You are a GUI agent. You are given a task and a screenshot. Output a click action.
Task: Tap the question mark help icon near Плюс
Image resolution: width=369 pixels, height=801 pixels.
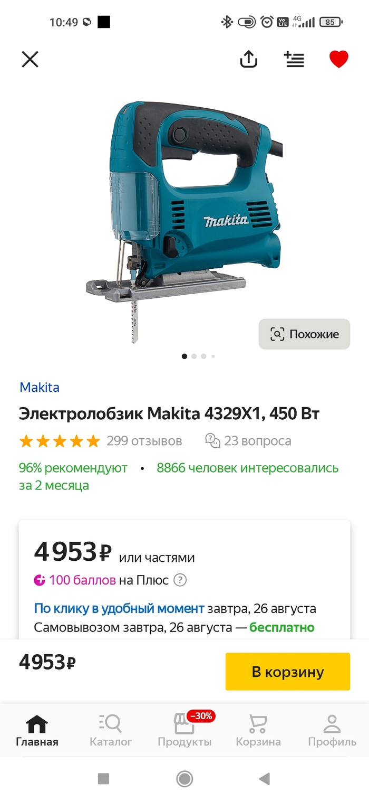(180, 580)
